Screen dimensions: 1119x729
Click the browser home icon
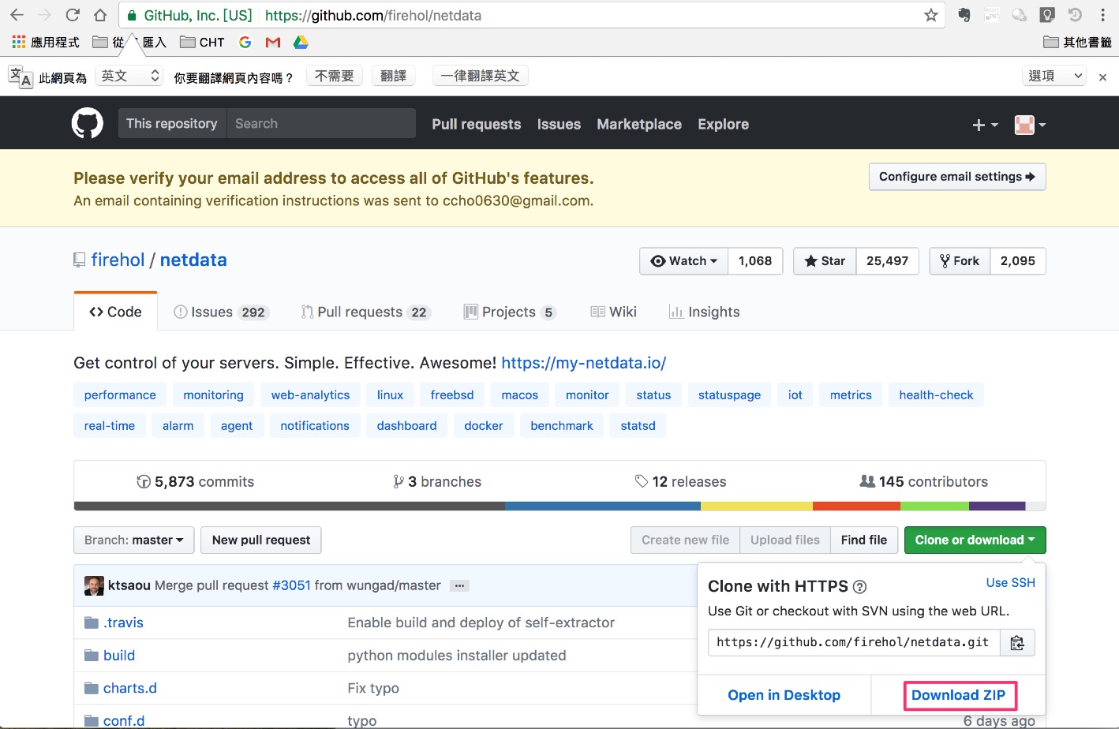click(x=100, y=15)
